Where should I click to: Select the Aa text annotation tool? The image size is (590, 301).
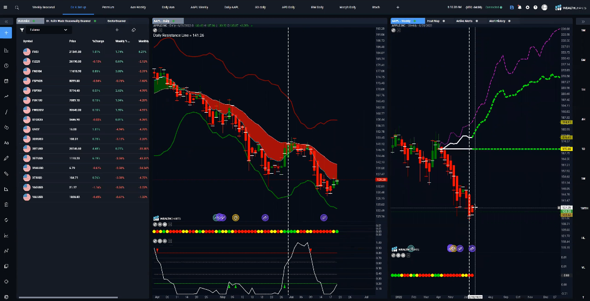pyautogui.click(x=6, y=143)
